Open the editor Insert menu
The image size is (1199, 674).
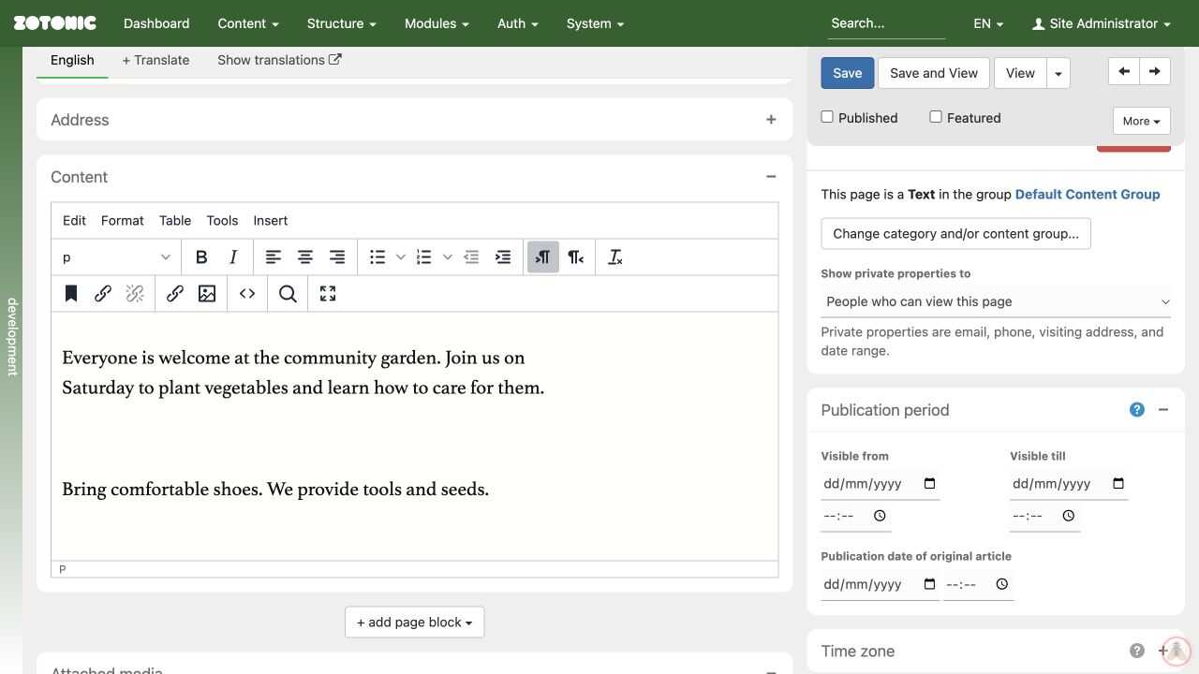(271, 221)
